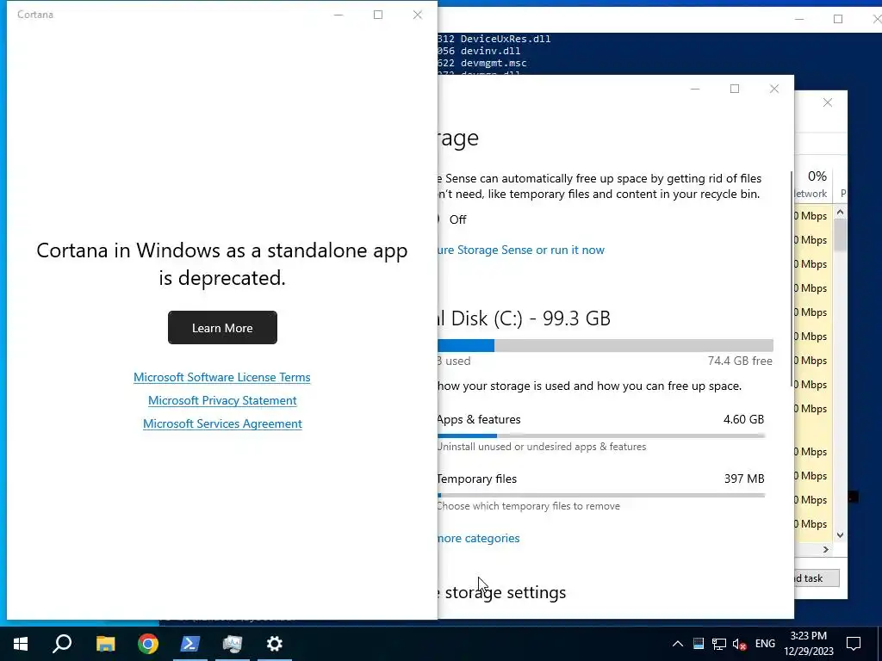Minimize the Cortana window

338,15
